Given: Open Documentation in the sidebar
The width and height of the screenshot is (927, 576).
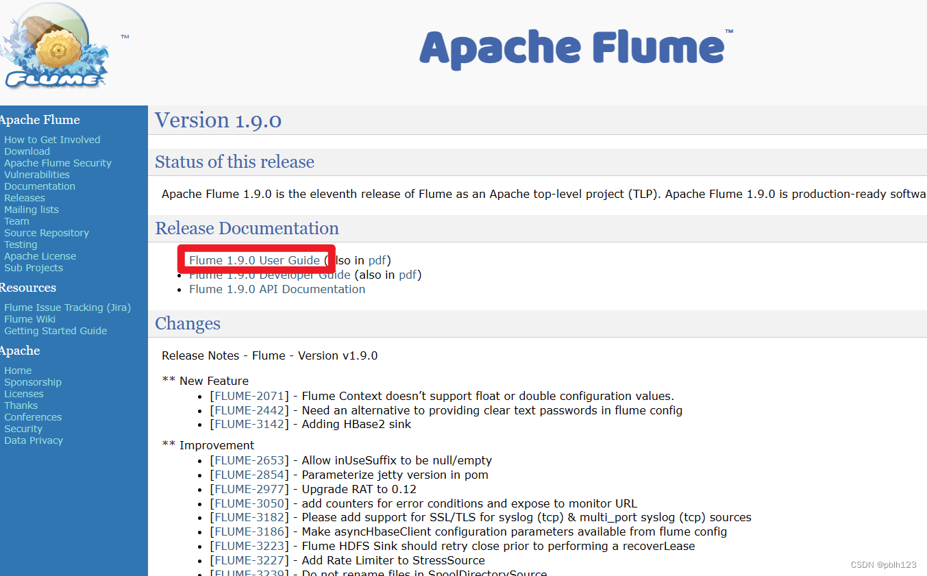Looking at the screenshot, I should [x=40, y=186].
